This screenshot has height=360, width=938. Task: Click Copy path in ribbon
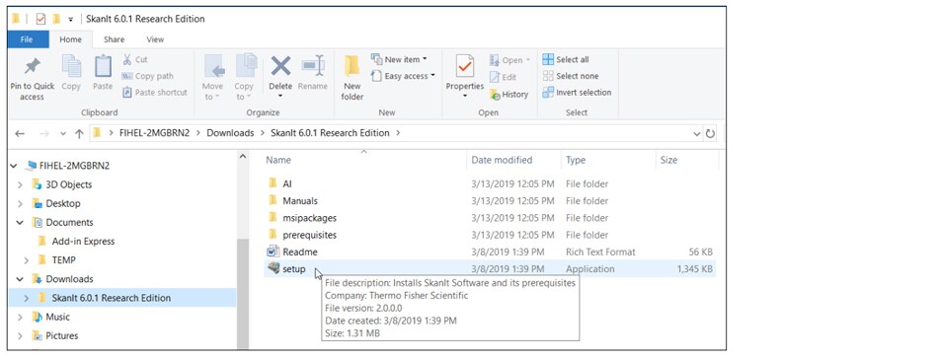(x=147, y=76)
